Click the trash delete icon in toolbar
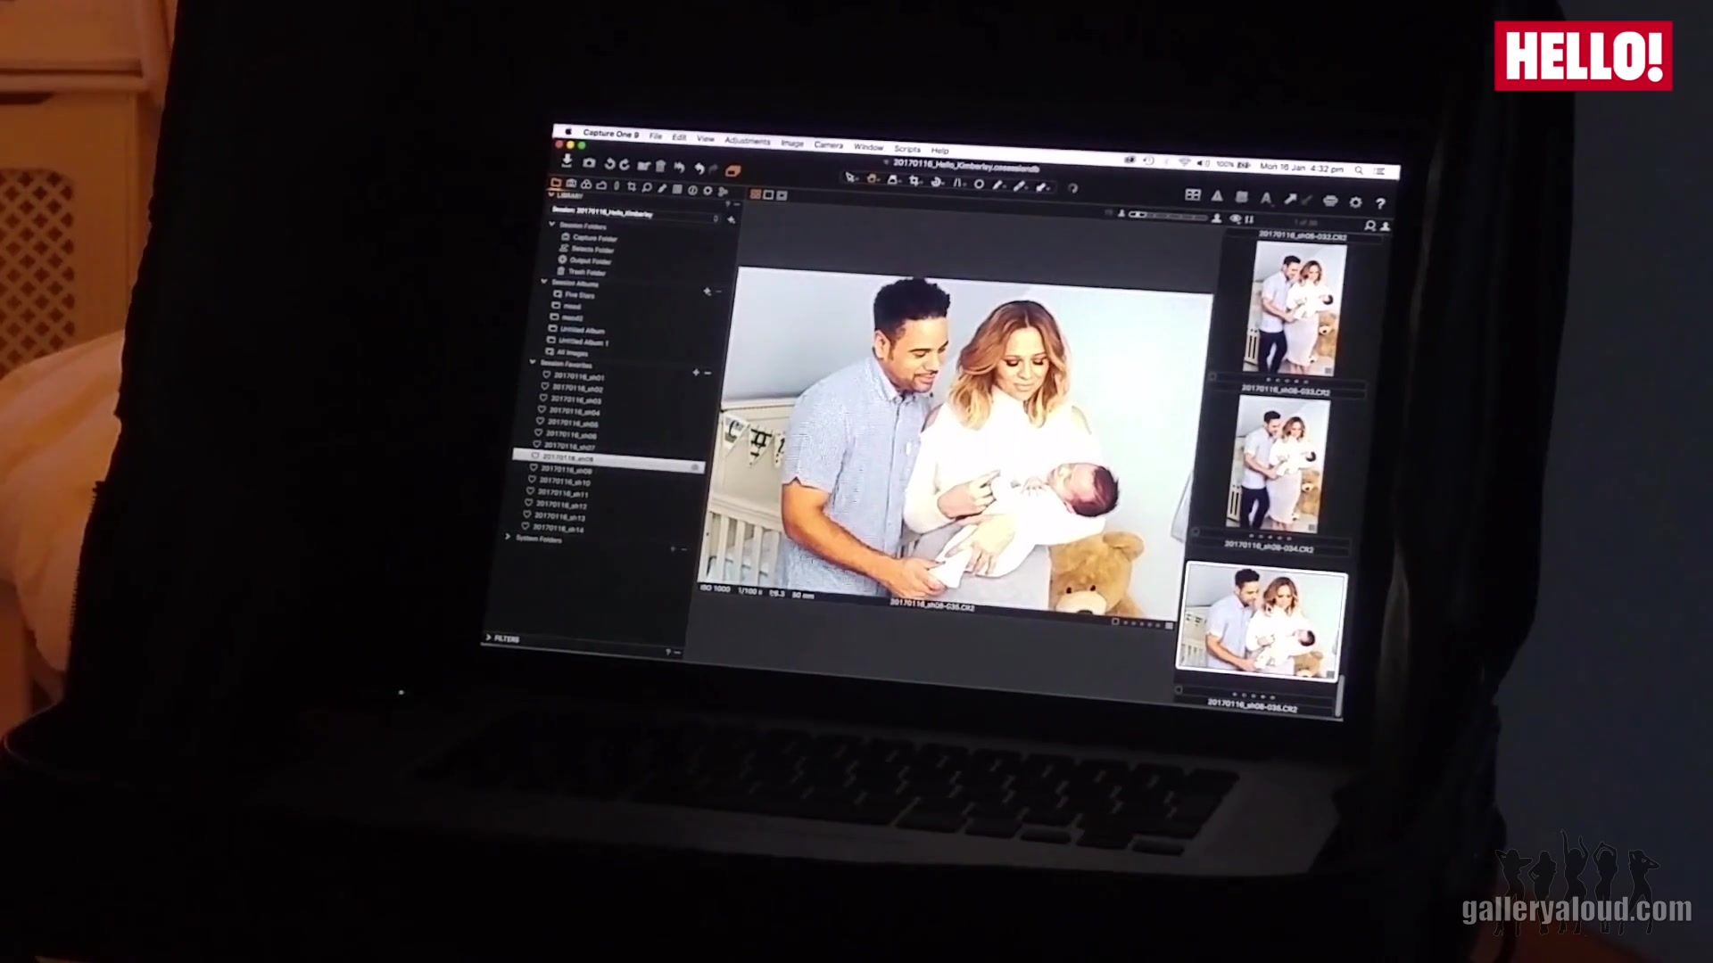Image resolution: width=1713 pixels, height=963 pixels. point(660,166)
